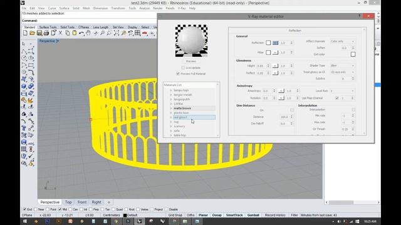Toggle Ortho in status bar
This screenshot has width=401, height=225.
190,215
